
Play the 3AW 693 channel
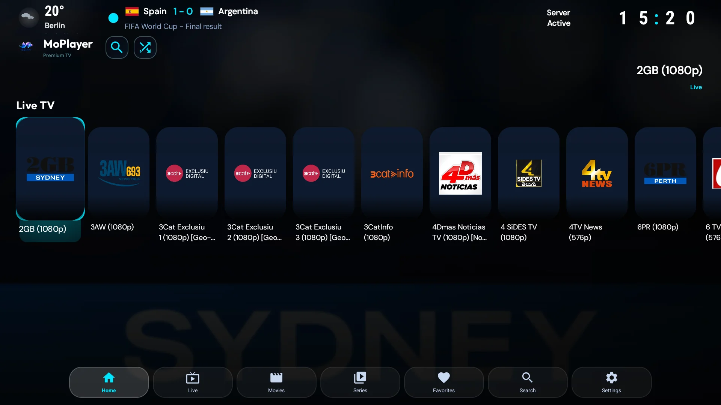pyautogui.click(x=119, y=172)
